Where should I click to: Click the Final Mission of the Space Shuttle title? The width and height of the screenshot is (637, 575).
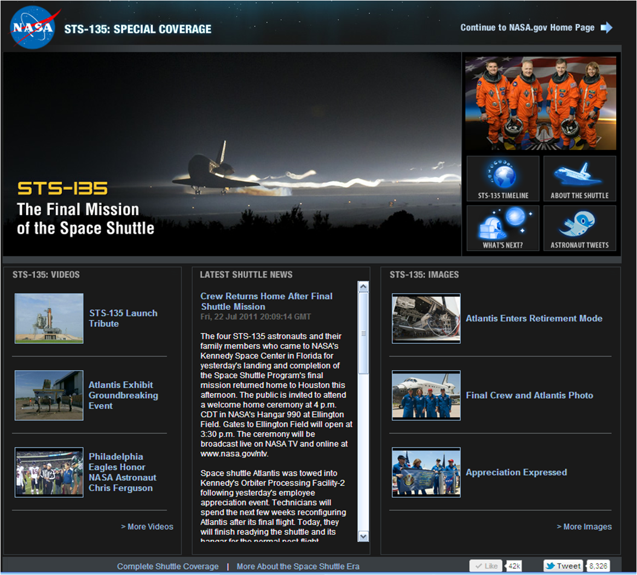tap(86, 219)
